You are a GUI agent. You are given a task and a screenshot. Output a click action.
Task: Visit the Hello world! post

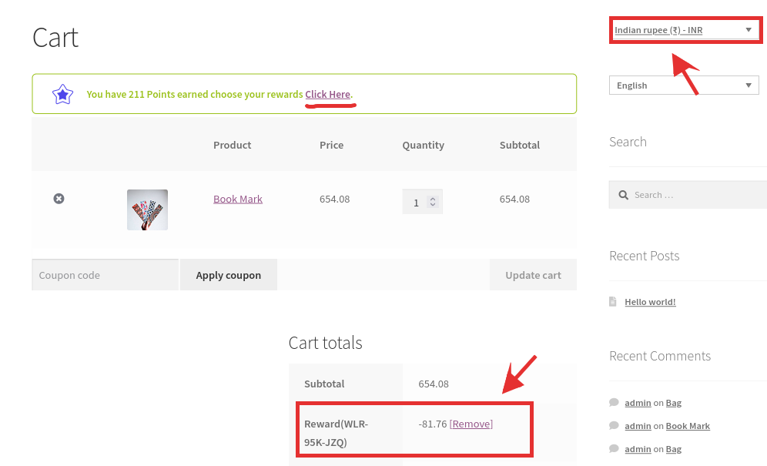pyautogui.click(x=650, y=301)
